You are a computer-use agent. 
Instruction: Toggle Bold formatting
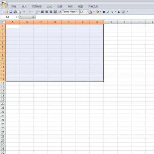104,12
